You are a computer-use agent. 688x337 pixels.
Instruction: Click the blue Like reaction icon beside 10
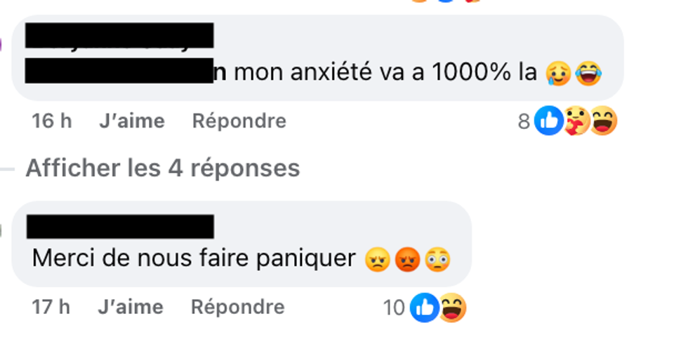tap(424, 308)
